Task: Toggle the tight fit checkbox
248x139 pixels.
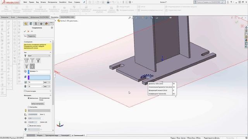Action: pos(25,91)
